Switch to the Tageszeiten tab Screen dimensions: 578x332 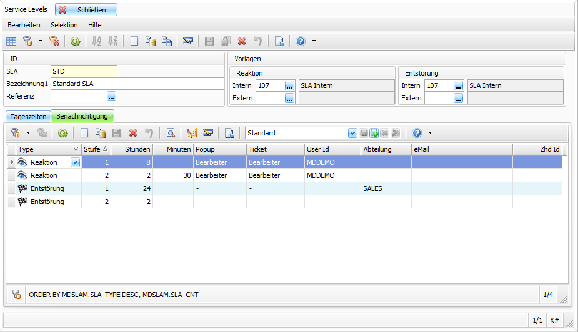[28, 117]
